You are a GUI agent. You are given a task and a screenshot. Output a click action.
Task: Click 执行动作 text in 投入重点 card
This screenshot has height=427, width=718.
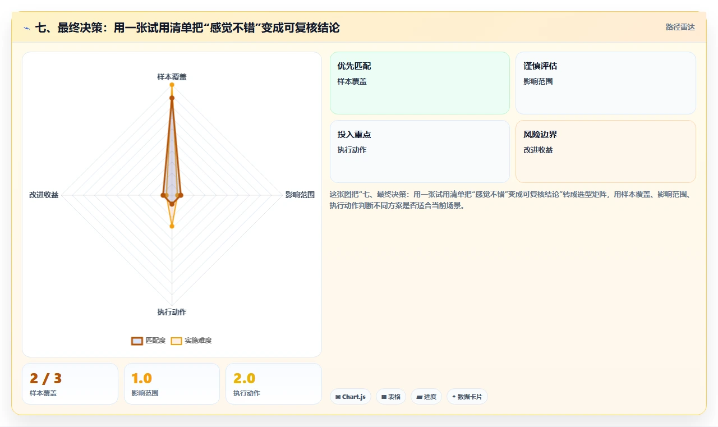[352, 150]
